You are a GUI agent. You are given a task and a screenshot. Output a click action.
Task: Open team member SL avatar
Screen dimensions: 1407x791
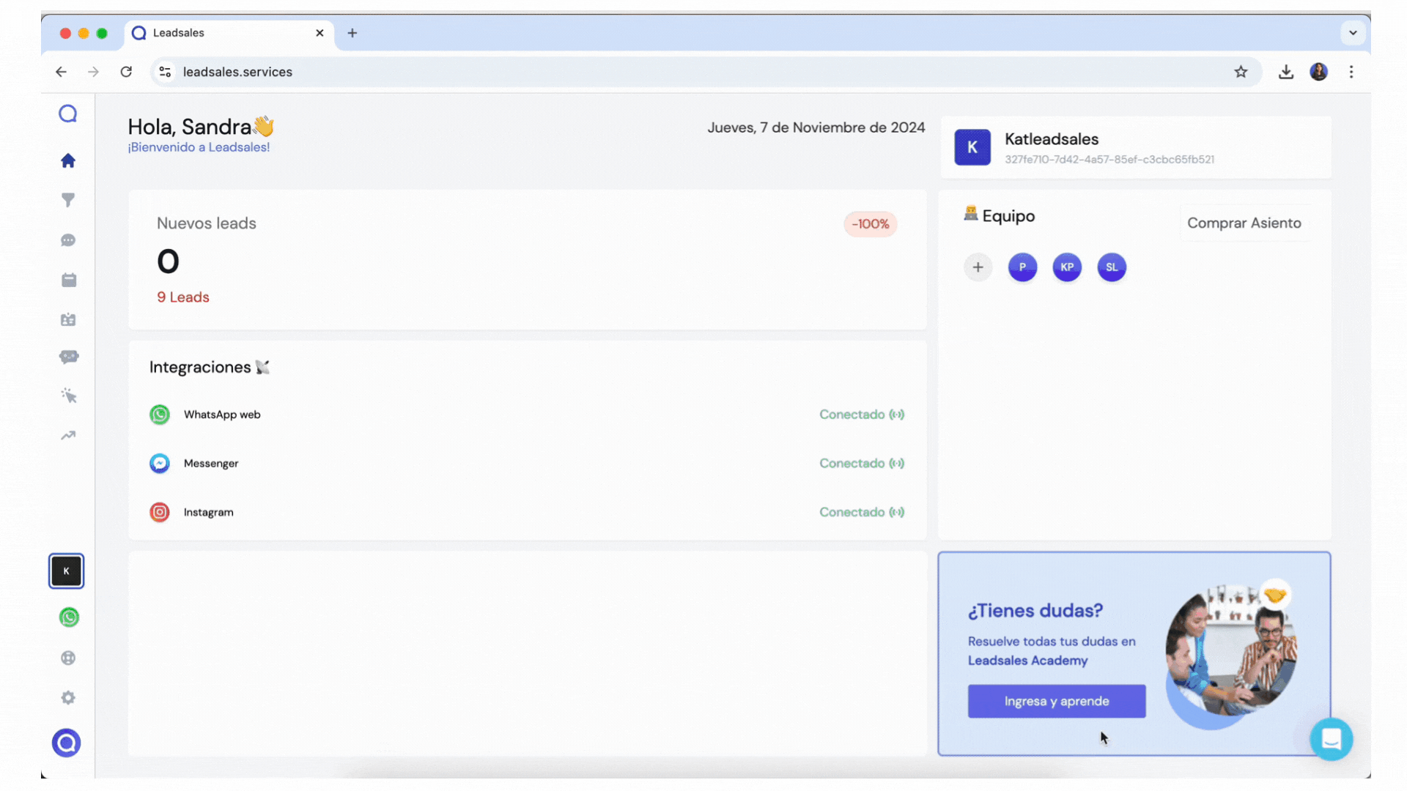pos(1112,267)
